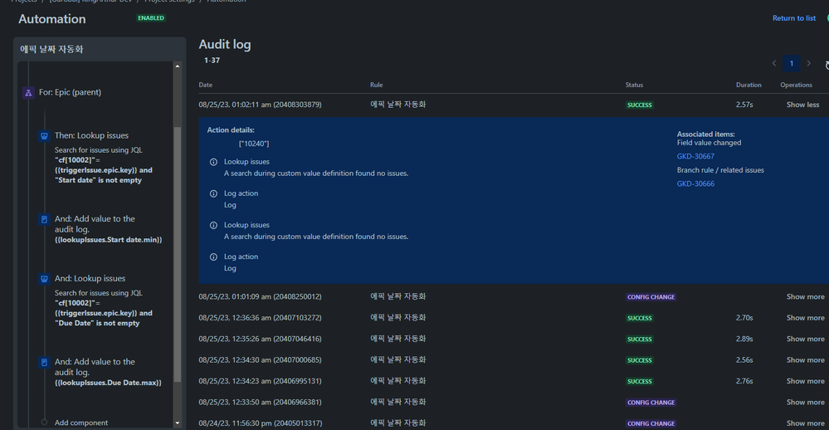Screen dimensions: 829x430
Task: Click the rule name on the 12:36:36 am row
Action: coord(398,318)
